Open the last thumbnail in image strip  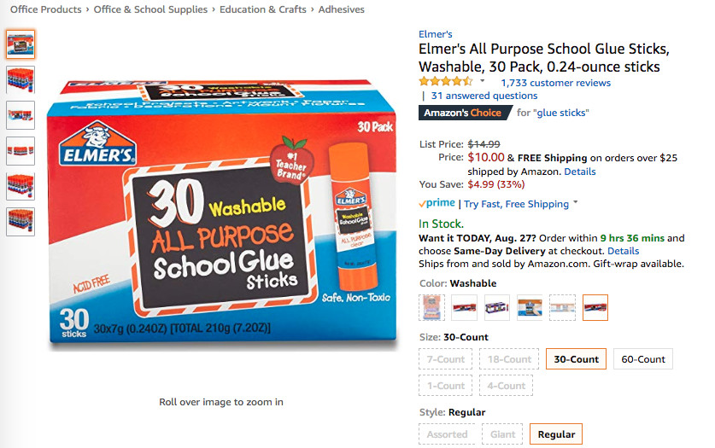click(21, 222)
